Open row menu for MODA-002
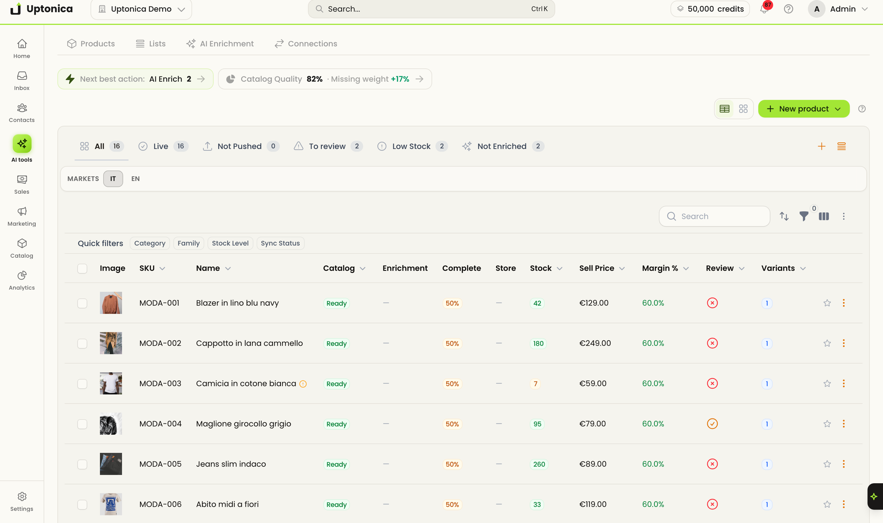Viewport: 883px width, 523px height. tap(844, 343)
